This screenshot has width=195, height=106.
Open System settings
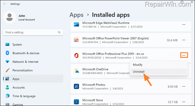[33, 45]
